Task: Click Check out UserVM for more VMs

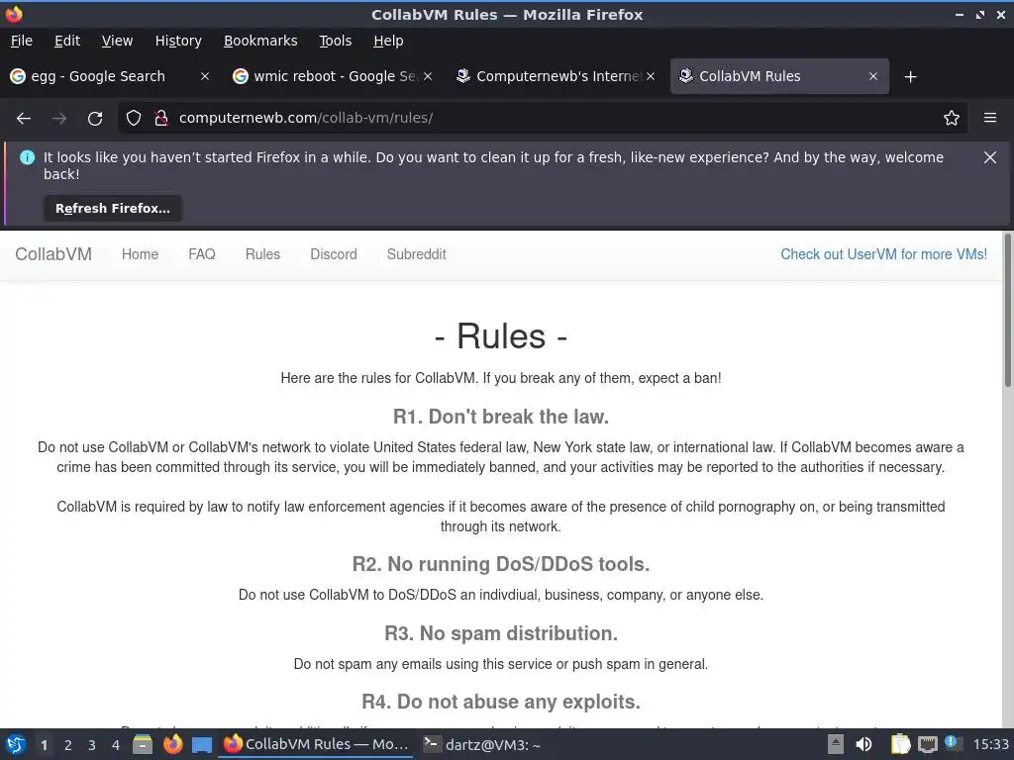Action: 883,254
